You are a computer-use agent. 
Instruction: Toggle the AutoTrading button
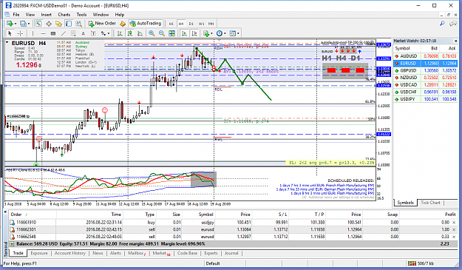click(146, 24)
